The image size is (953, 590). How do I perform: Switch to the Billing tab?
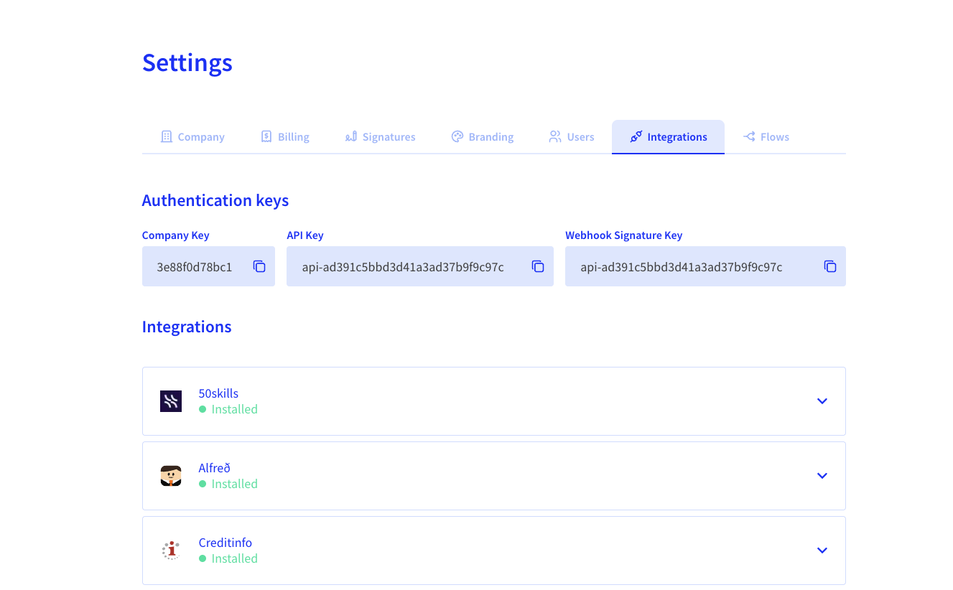[x=285, y=136]
